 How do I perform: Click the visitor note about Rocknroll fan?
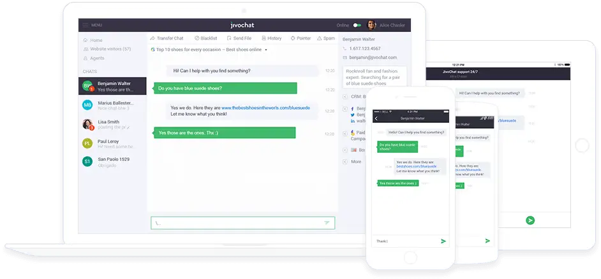(375, 77)
